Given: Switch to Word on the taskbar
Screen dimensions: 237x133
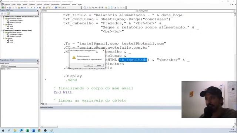Looking at the screenshot, I should [33, 130].
